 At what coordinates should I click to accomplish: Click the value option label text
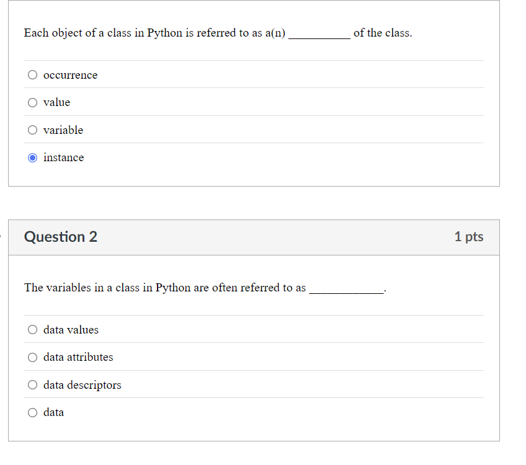click(x=56, y=102)
